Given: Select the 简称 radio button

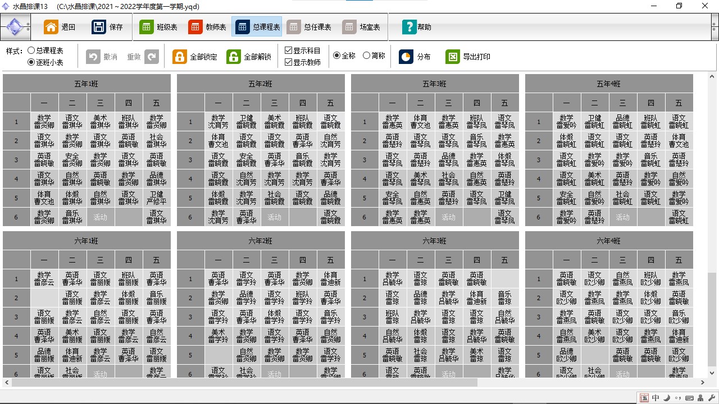Looking at the screenshot, I should pyautogui.click(x=367, y=56).
